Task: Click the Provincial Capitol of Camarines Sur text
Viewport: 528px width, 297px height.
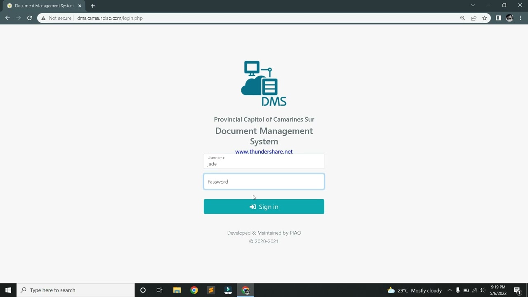Action: [264, 119]
